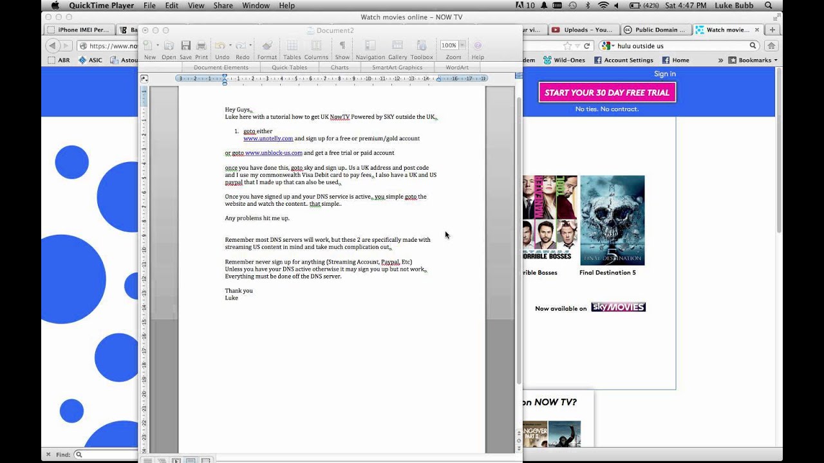Open Word Help purple icon
The image size is (824, 463).
[x=478, y=46]
